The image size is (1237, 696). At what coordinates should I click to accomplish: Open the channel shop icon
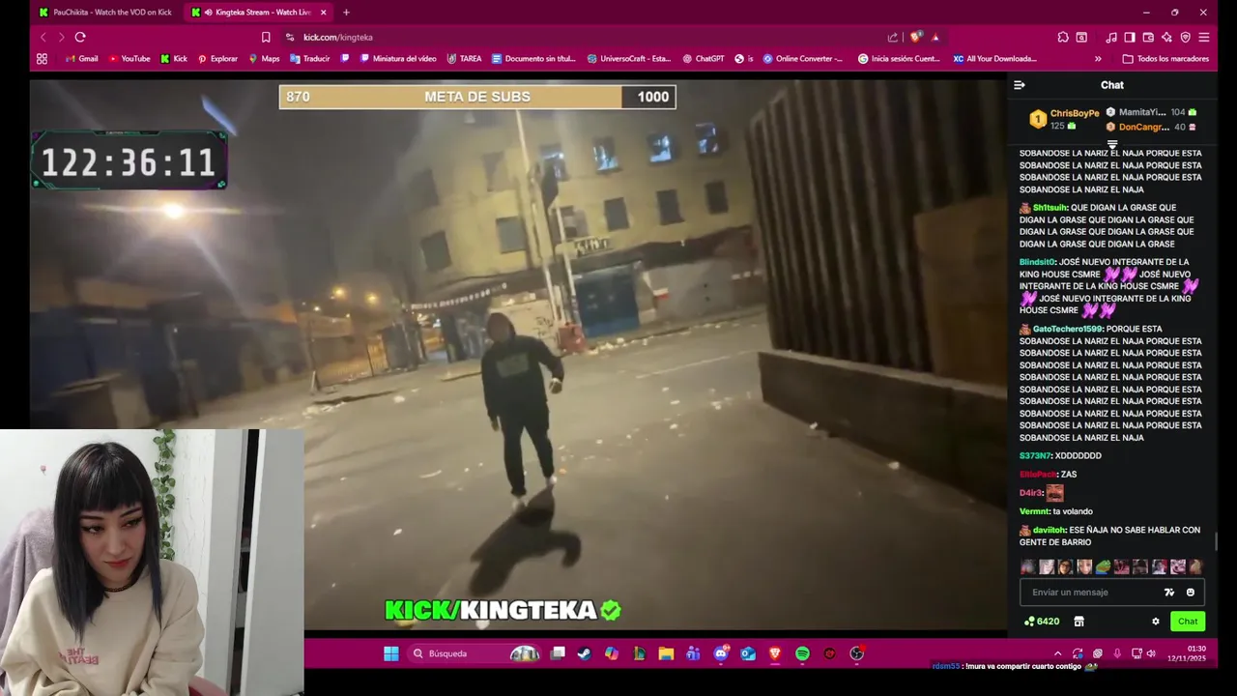(1079, 622)
